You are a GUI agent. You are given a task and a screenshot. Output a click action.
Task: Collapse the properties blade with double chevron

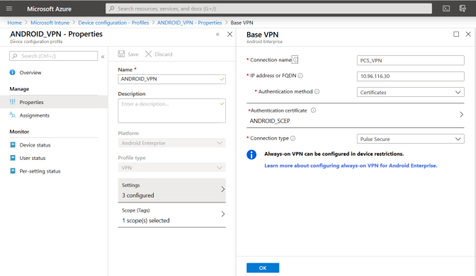tap(217, 34)
